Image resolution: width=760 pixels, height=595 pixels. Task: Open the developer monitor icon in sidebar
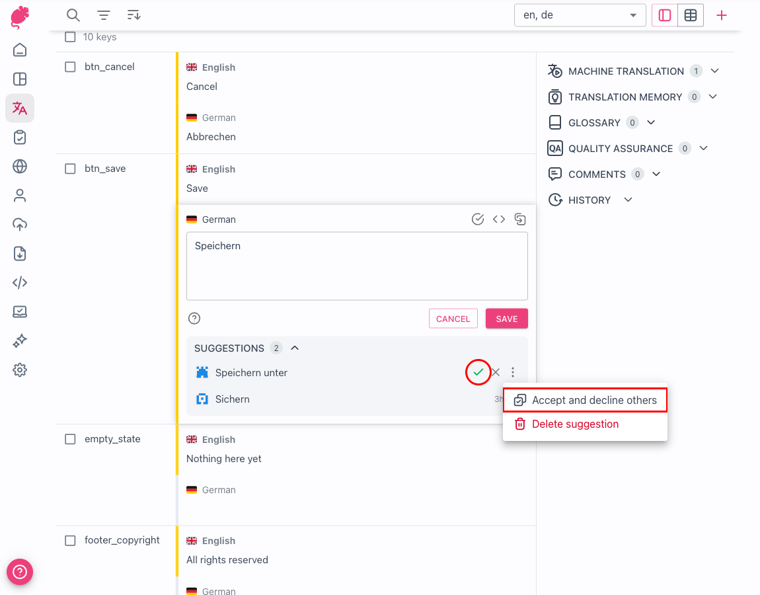[20, 312]
